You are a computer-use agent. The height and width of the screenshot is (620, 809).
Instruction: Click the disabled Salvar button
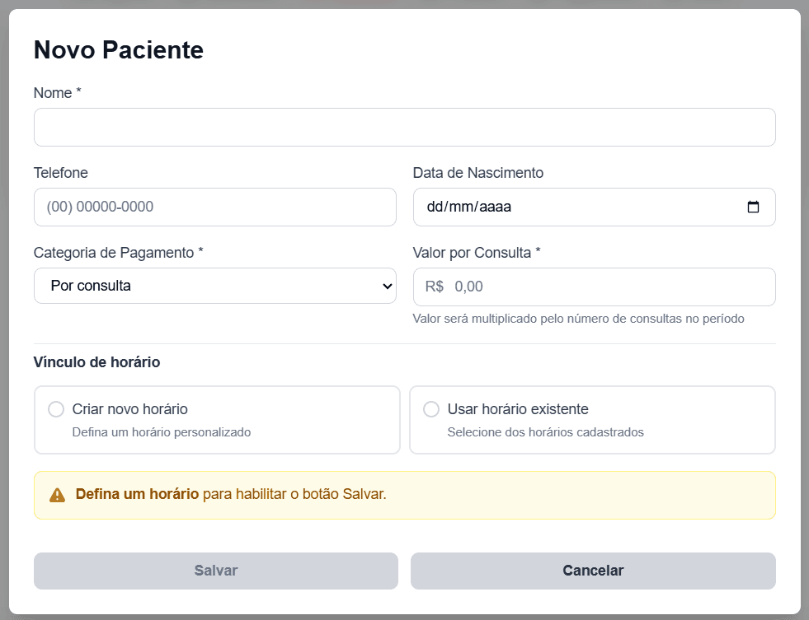coord(214,570)
